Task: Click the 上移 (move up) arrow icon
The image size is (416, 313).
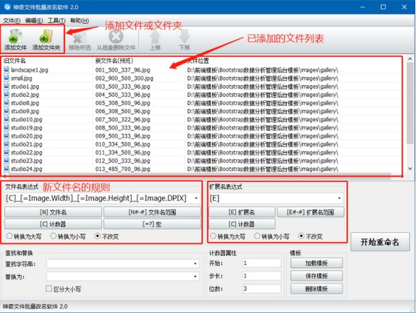Action: [155, 37]
